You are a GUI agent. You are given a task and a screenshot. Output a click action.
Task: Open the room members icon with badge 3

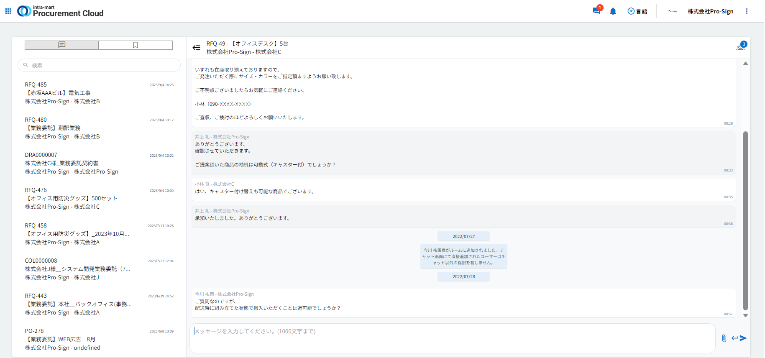[x=741, y=46]
